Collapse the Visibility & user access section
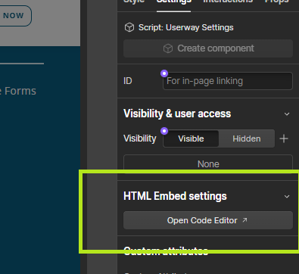 coord(287,114)
